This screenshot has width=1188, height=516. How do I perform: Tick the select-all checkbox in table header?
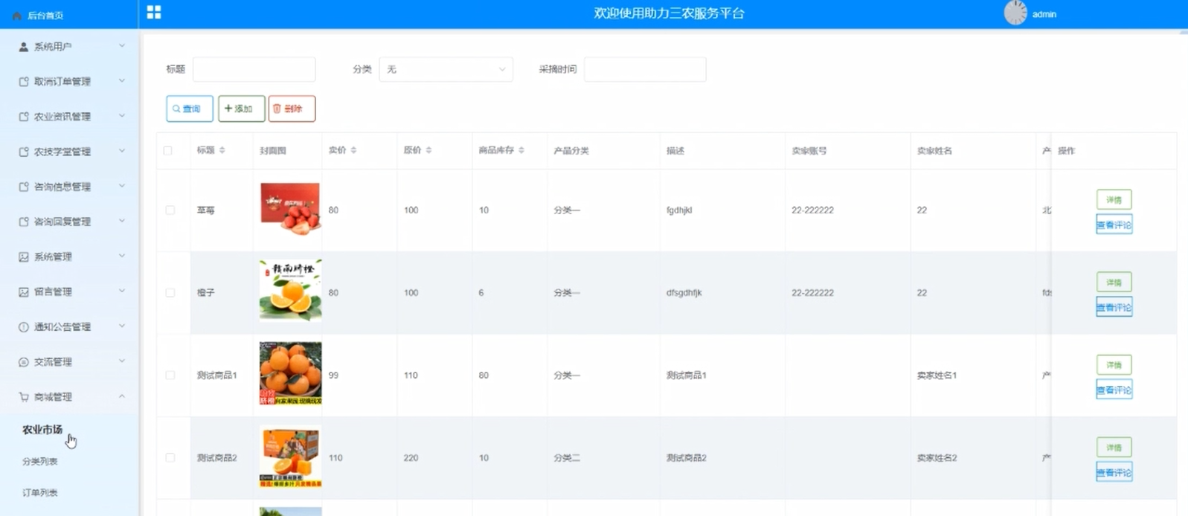(168, 150)
